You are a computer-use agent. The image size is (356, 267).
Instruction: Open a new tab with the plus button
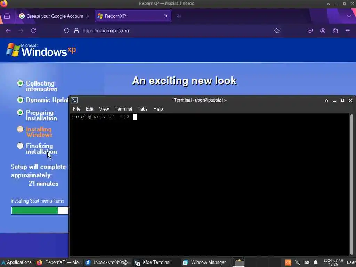(179, 16)
